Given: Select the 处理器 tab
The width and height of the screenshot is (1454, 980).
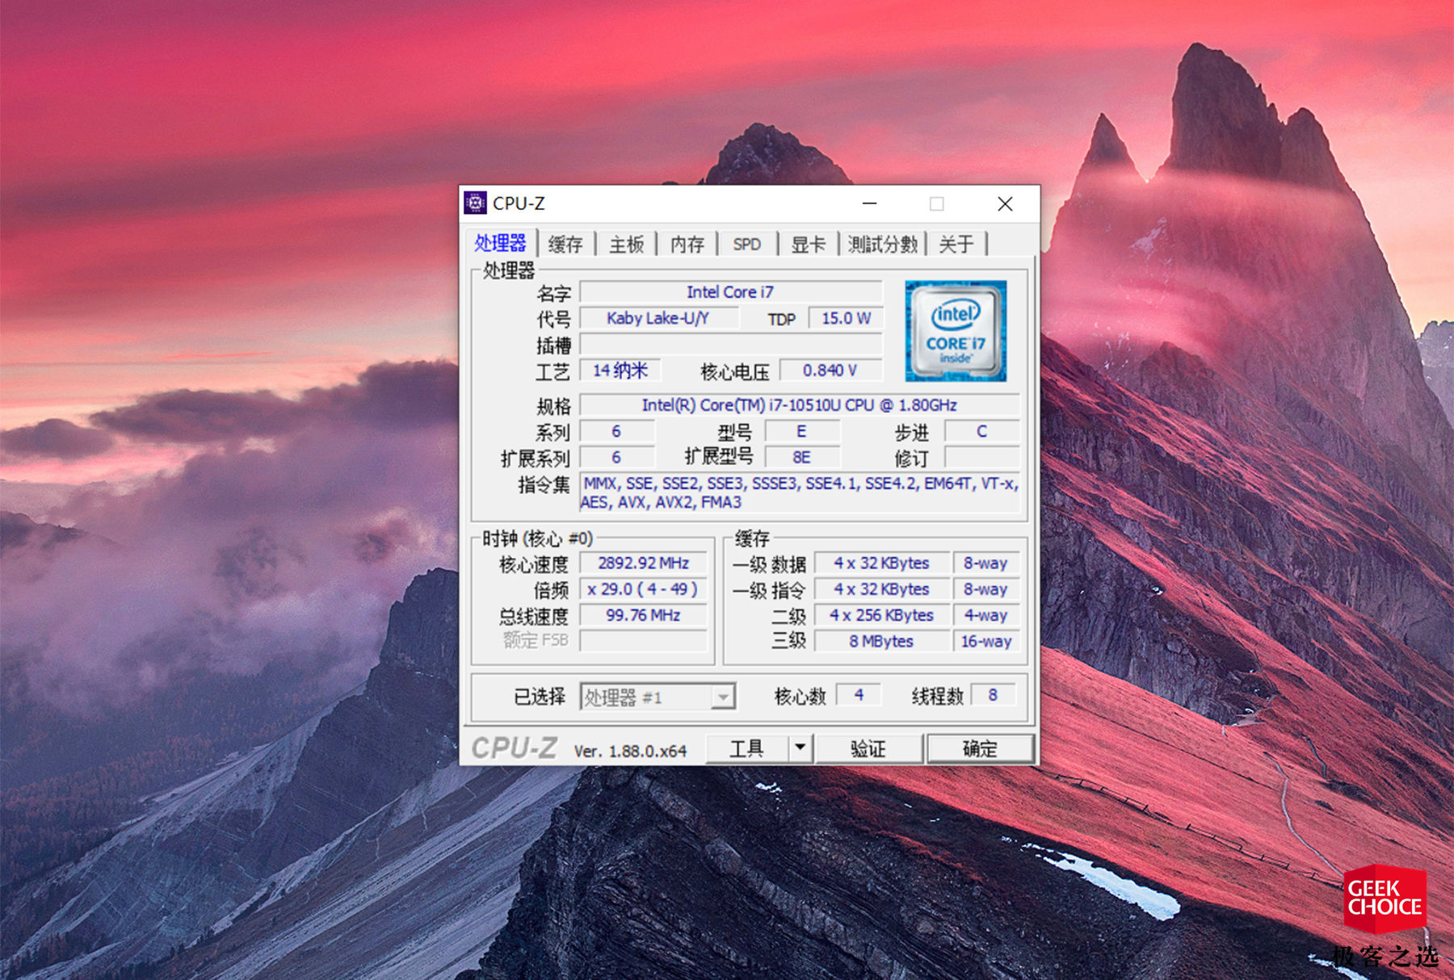Looking at the screenshot, I should coord(500,243).
